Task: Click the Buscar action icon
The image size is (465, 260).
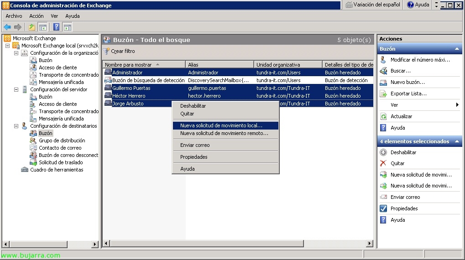Action: coord(383,71)
